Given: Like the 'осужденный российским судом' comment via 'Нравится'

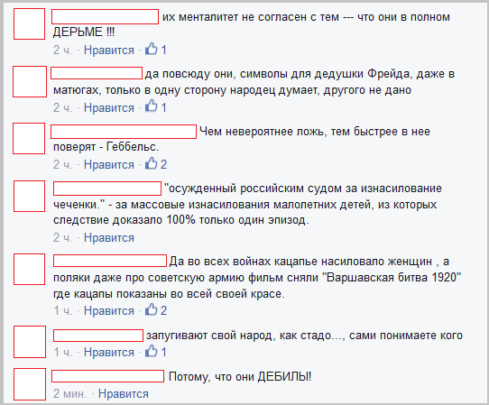Looking at the screenshot, I should click(109, 238).
